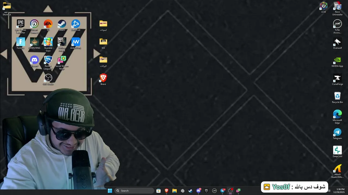Click the Rocket League desktop icon
348x195 pixels.
(48, 63)
